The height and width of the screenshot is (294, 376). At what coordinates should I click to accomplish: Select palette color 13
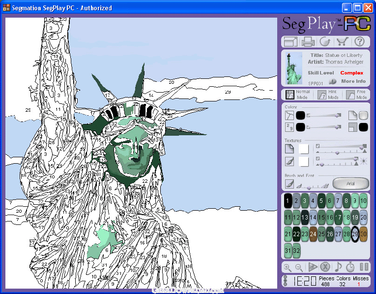coord(305,217)
